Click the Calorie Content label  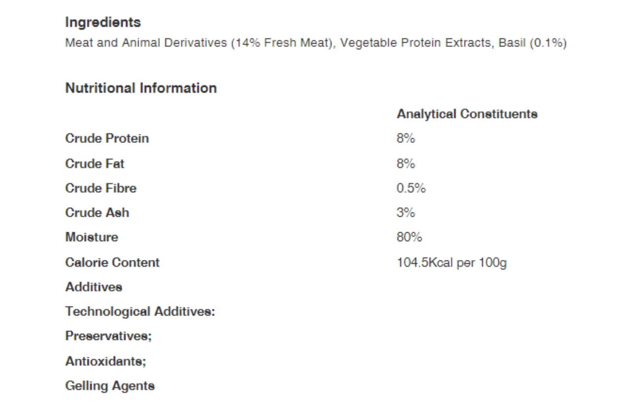(x=112, y=262)
